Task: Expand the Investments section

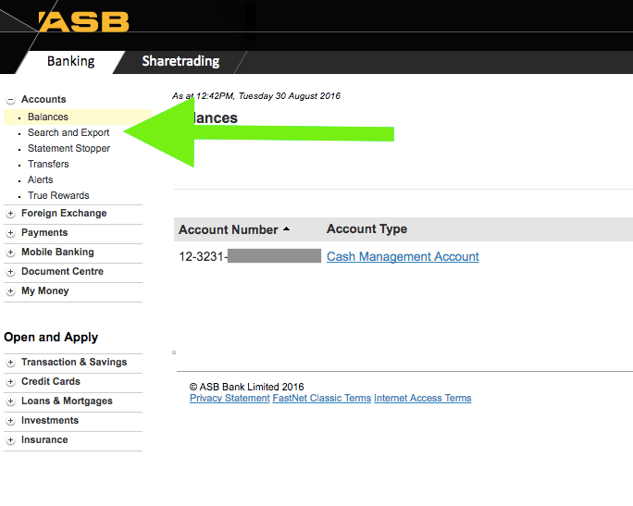Action: 11,421
